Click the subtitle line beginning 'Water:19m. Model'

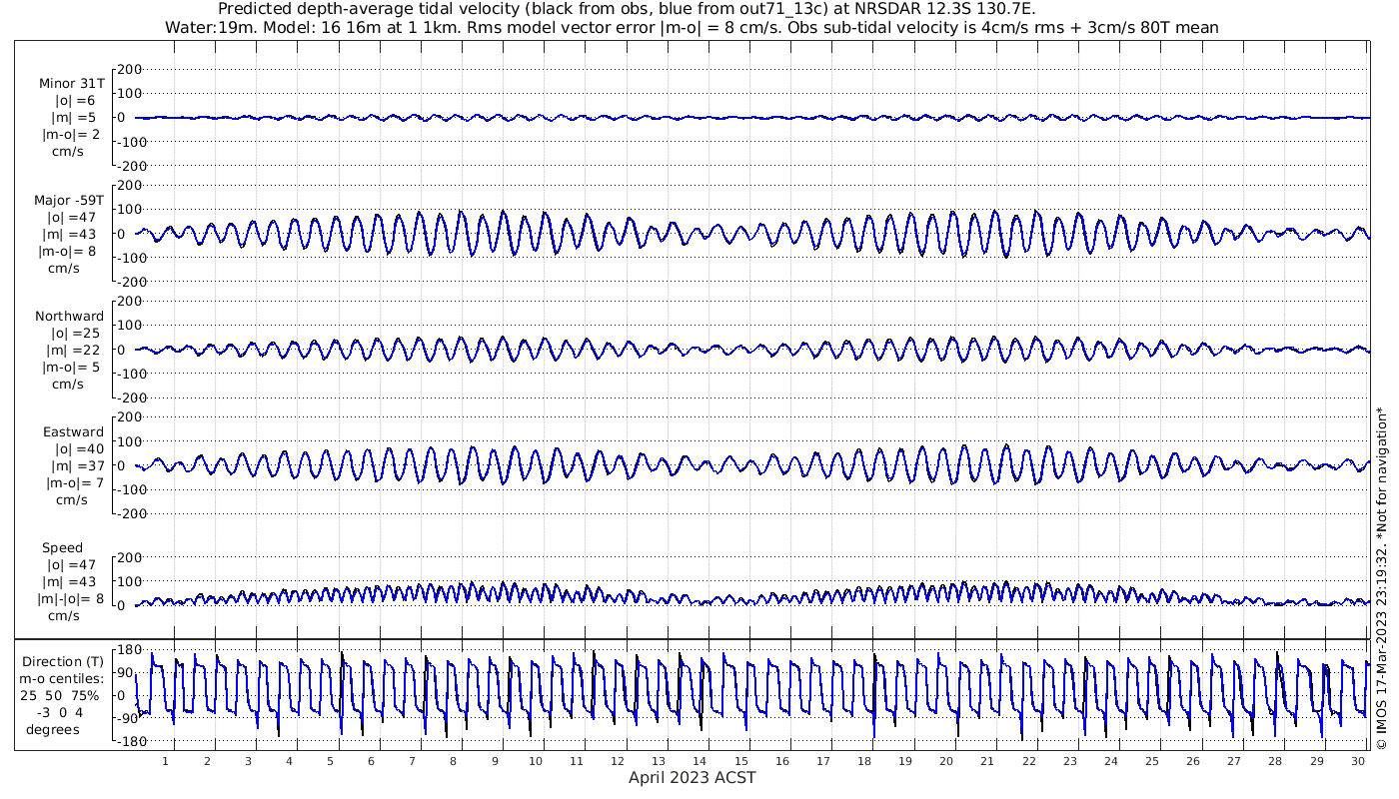pos(692,27)
